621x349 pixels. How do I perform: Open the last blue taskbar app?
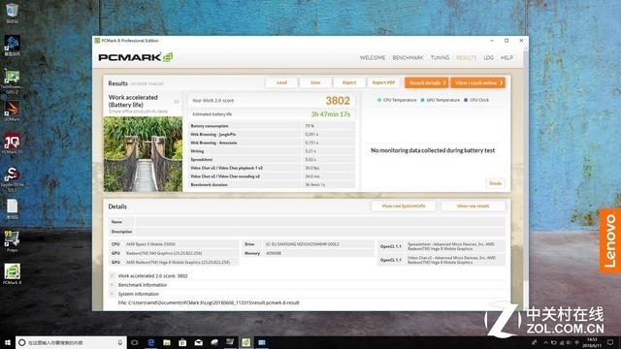pyautogui.click(x=262, y=342)
